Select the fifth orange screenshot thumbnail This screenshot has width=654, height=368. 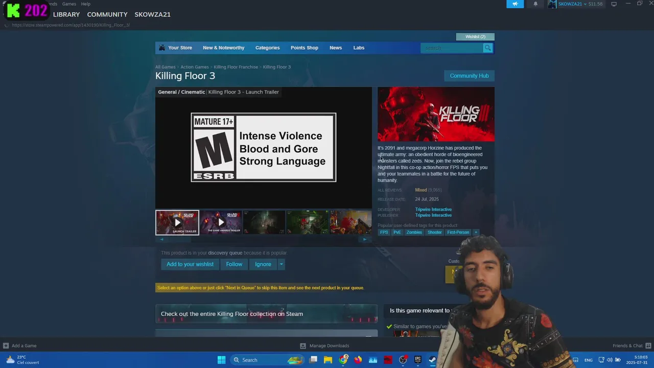point(351,222)
